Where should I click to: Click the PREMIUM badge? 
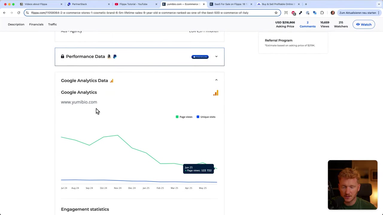coord(200,57)
